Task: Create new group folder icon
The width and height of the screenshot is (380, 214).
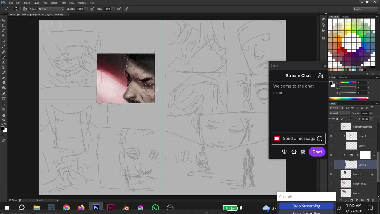Action: click(x=362, y=200)
